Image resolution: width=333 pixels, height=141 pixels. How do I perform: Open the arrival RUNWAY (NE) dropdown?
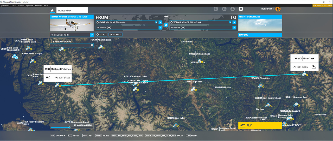[234, 27]
